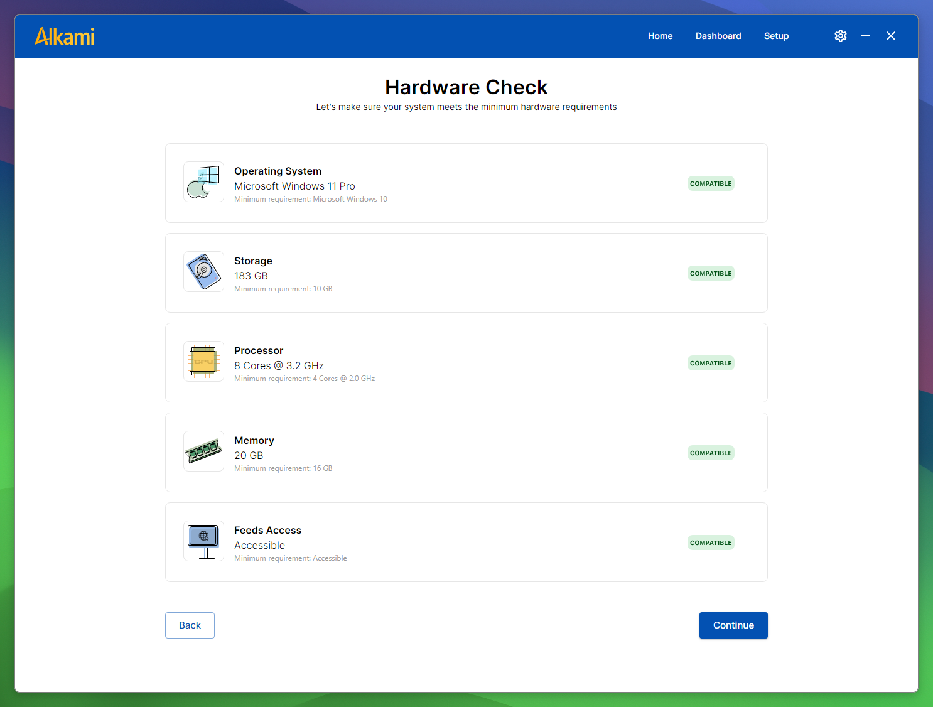933x707 pixels.
Task: Click '8 Cores @ 3.2 GHz' value
Action: (279, 365)
